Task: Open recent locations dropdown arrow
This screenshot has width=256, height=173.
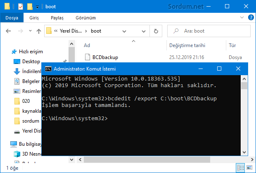Action: tap(30, 31)
